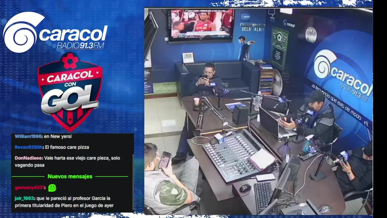Select question about "profesor García" in chat

point(64,202)
